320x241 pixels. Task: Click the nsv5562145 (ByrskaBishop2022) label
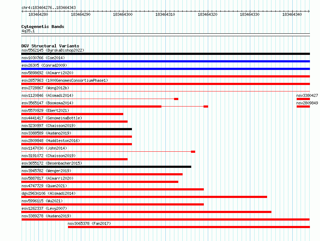53,50
